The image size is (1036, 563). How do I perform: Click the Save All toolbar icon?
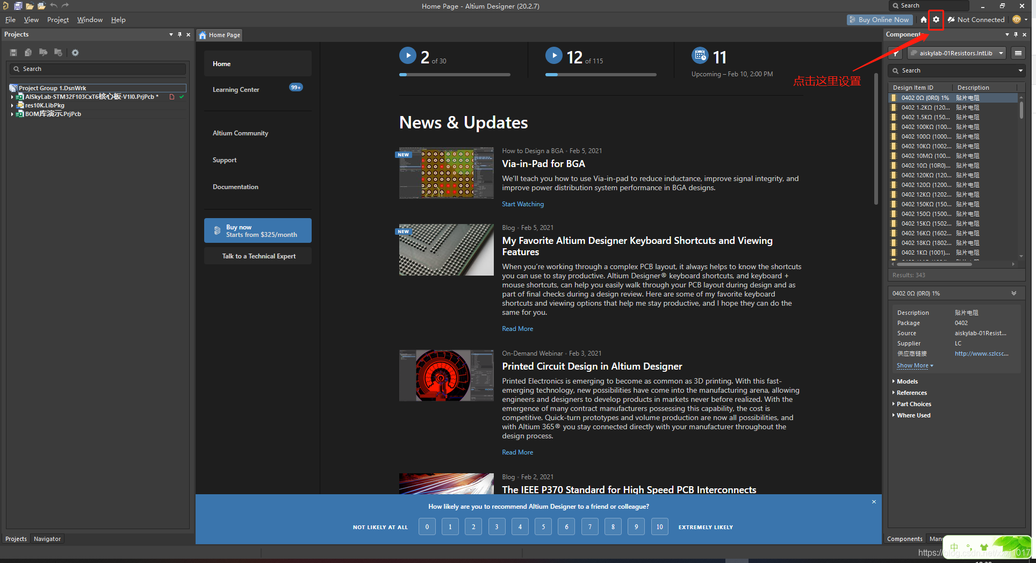[18, 6]
